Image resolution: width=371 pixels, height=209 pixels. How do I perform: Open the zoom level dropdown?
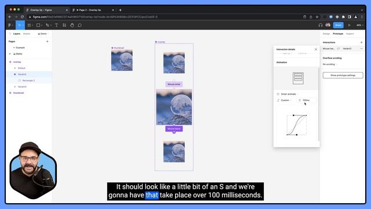coord(359,25)
